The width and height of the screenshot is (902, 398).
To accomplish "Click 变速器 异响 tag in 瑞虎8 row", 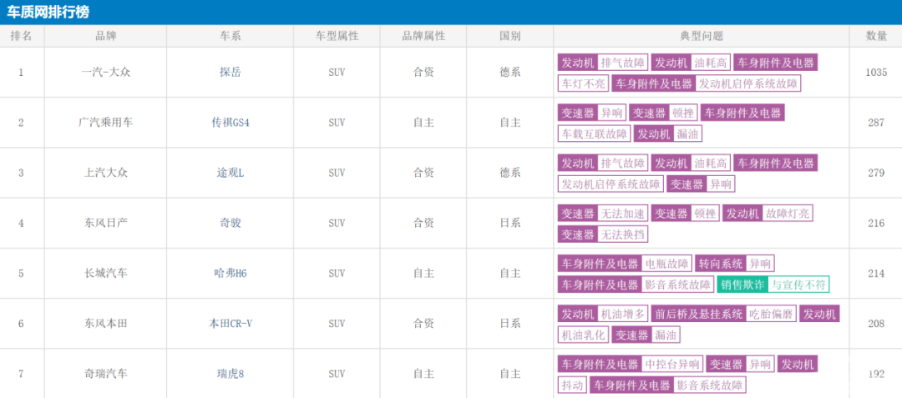I will coord(740,364).
